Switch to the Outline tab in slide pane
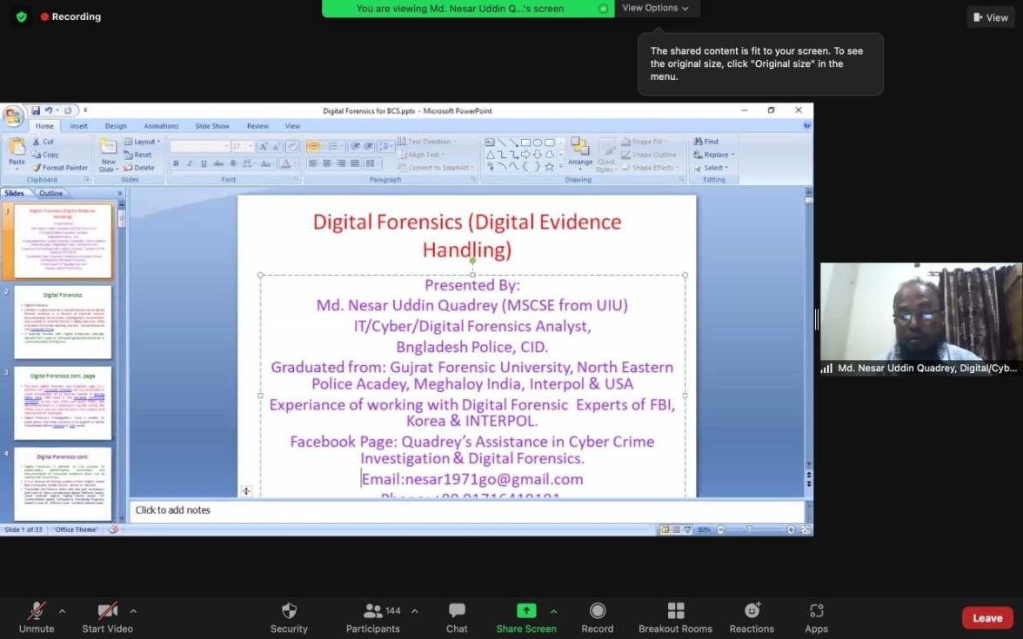1023x639 pixels. pos(50,193)
